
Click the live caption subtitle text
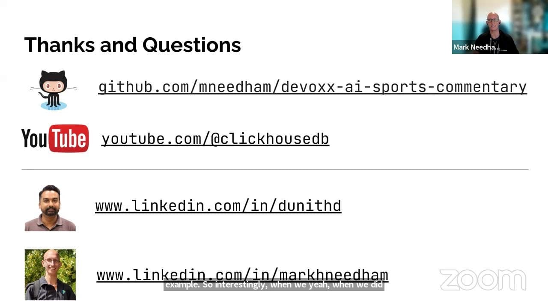coord(274,285)
